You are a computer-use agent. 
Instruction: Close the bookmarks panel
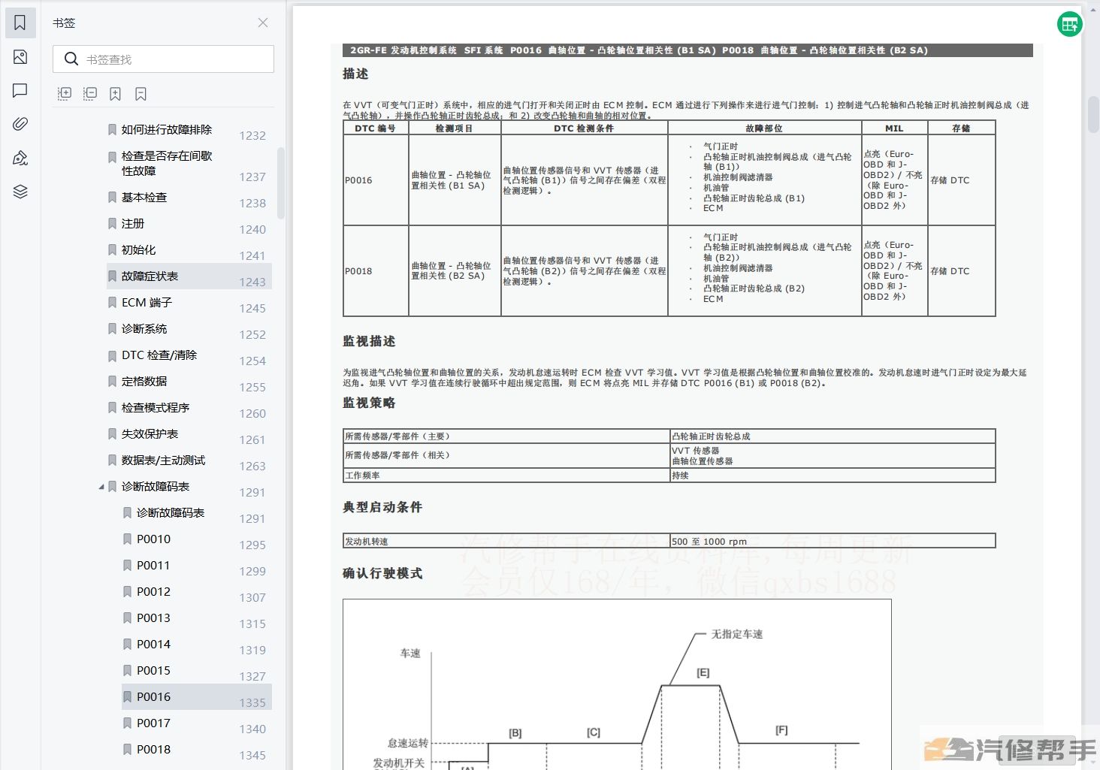pyautogui.click(x=263, y=23)
